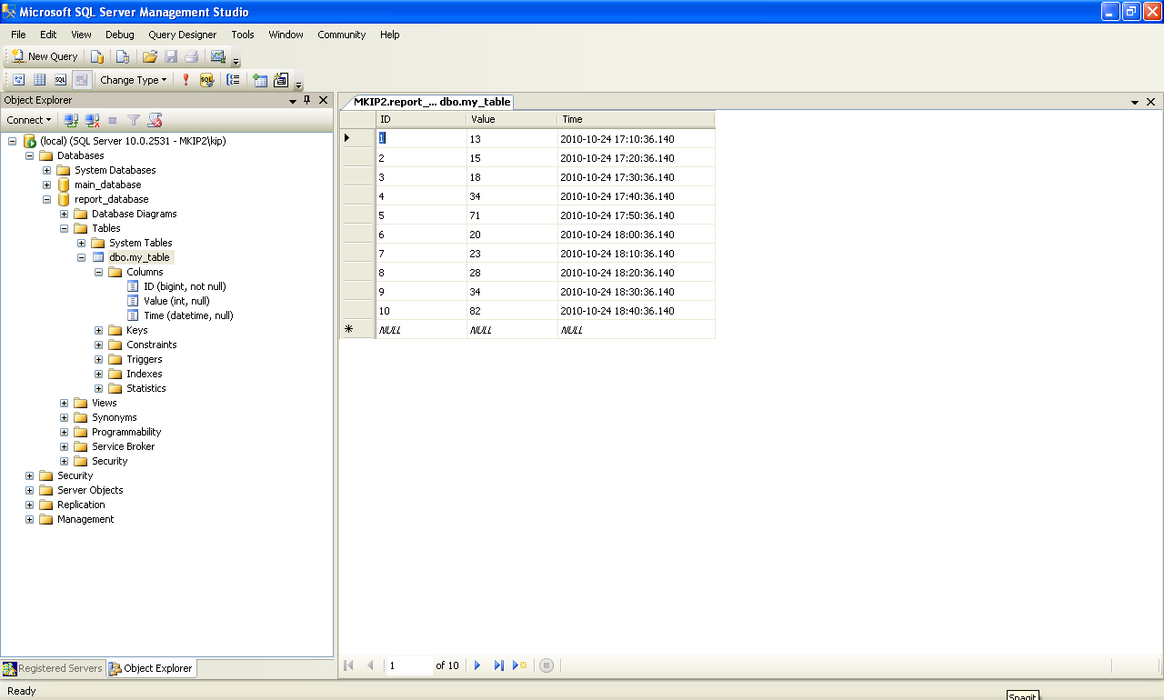Open the Activity Monitor icon
Screen dimensions: 1164x700
coord(218,56)
